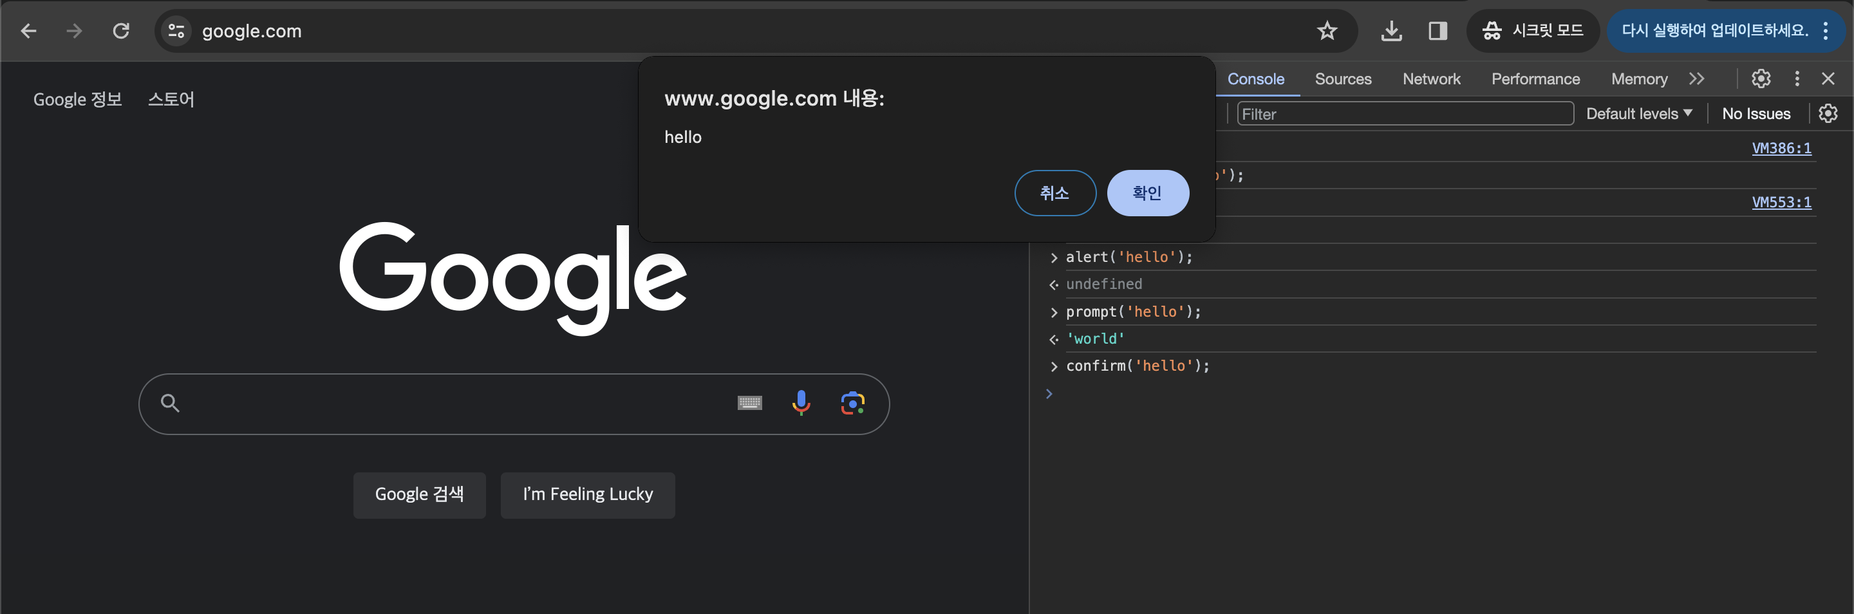The image size is (1854, 614).
Task: Click the browser back arrow
Action: (29, 31)
